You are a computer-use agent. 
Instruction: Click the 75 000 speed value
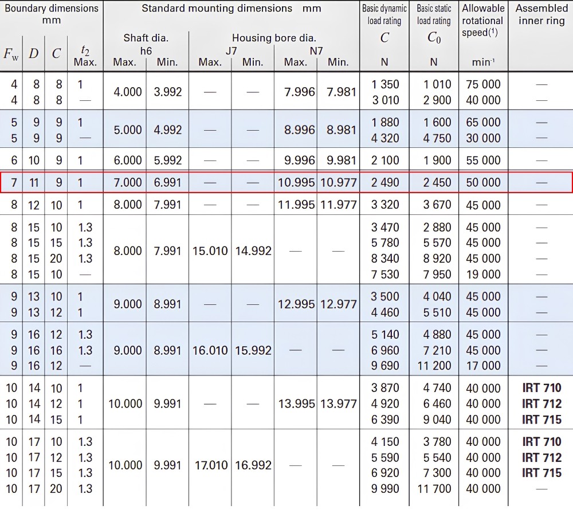coord(483,84)
